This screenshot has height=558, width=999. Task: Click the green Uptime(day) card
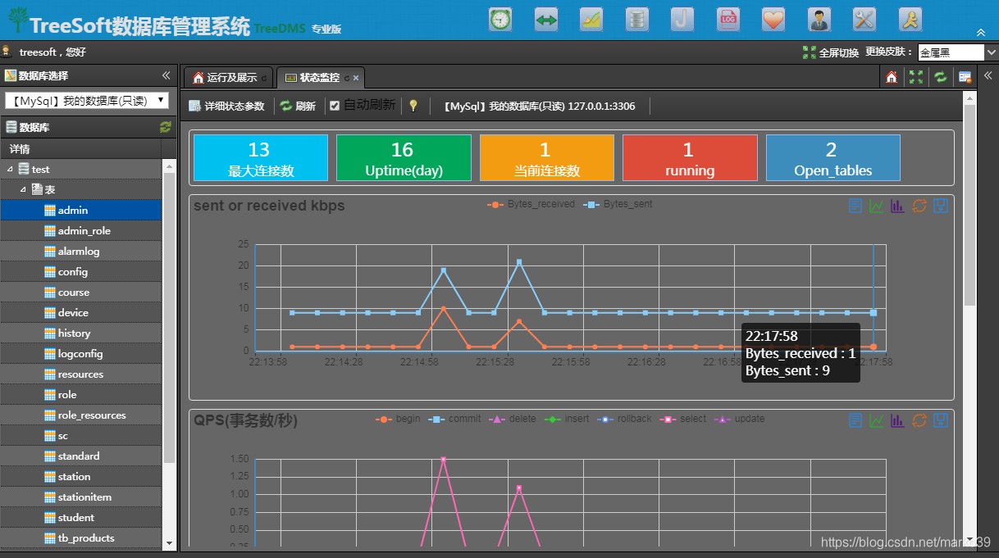point(404,158)
